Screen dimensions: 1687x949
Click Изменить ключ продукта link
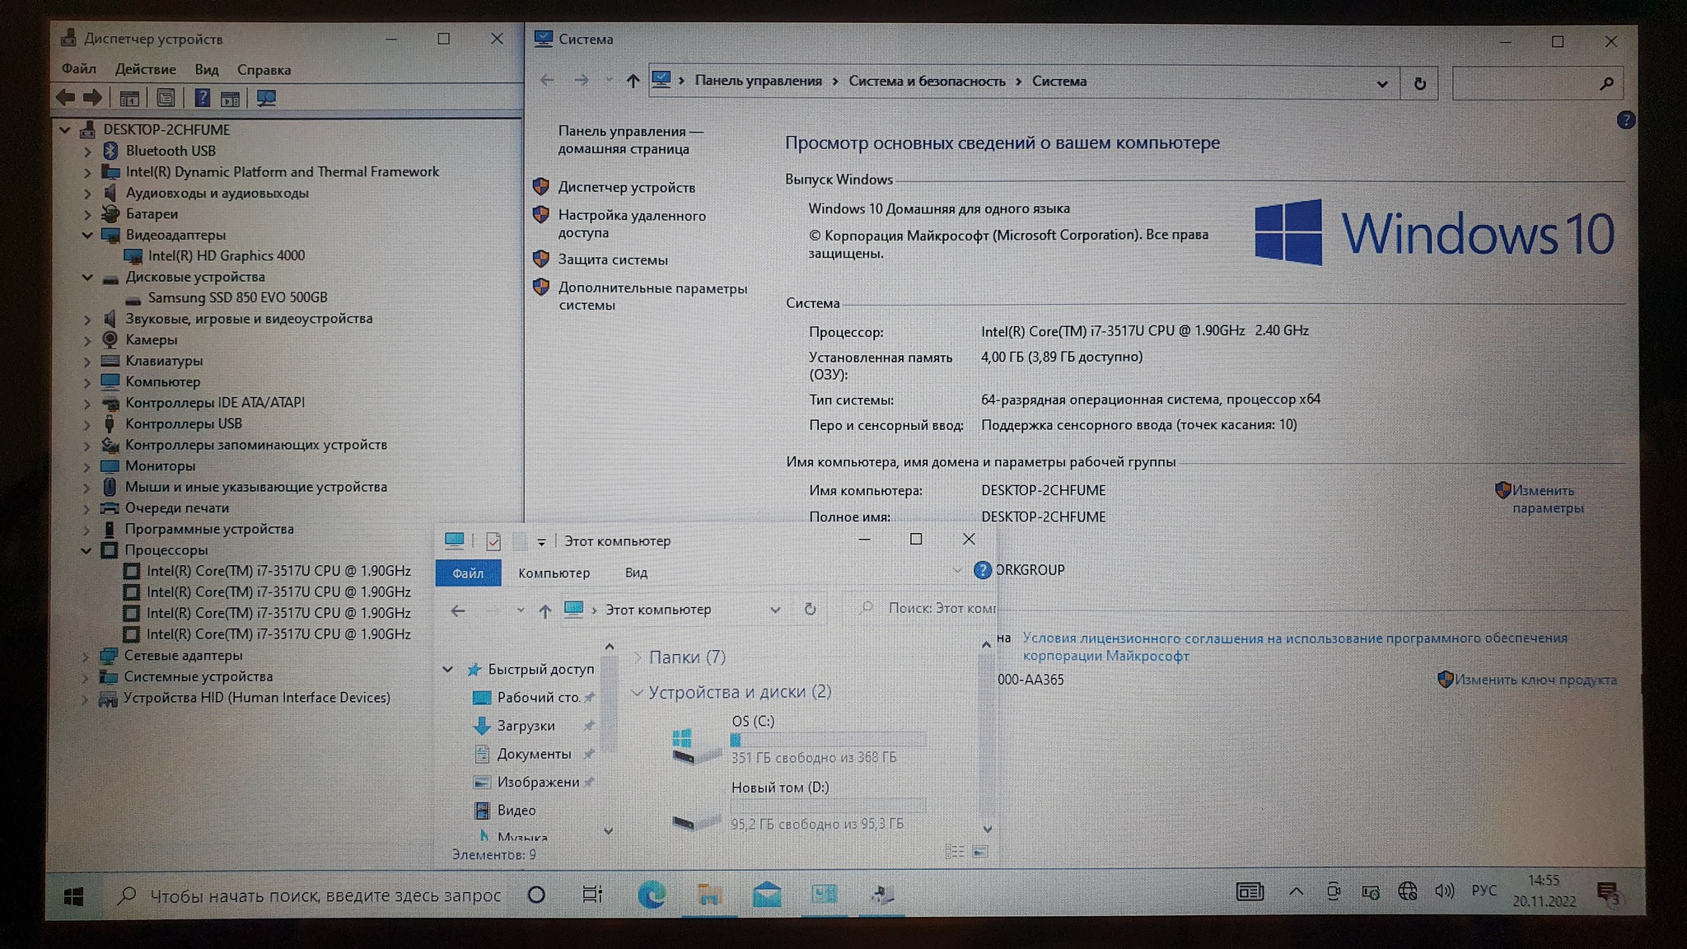(1535, 680)
